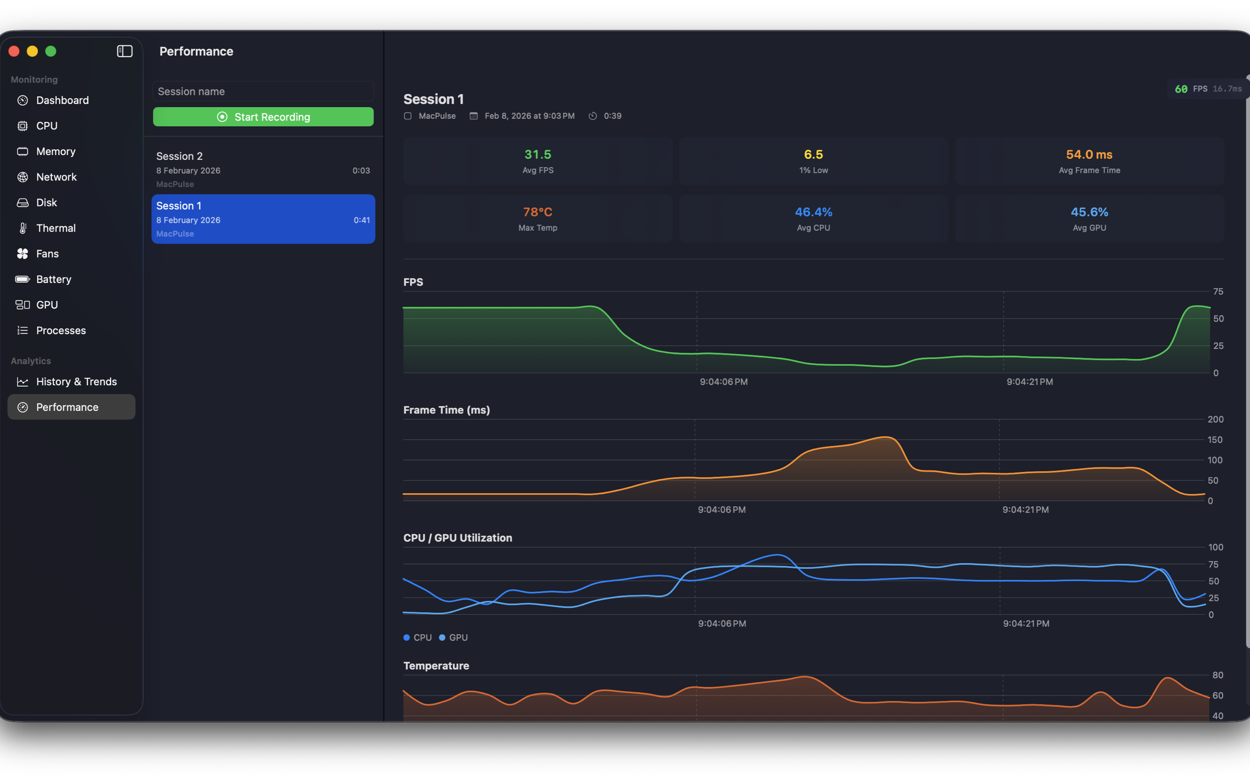Click the Avg FPS stat card
Image resolution: width=1250 pixels, height=781 pixels.
pyautogui.click(x=538, y=161)
